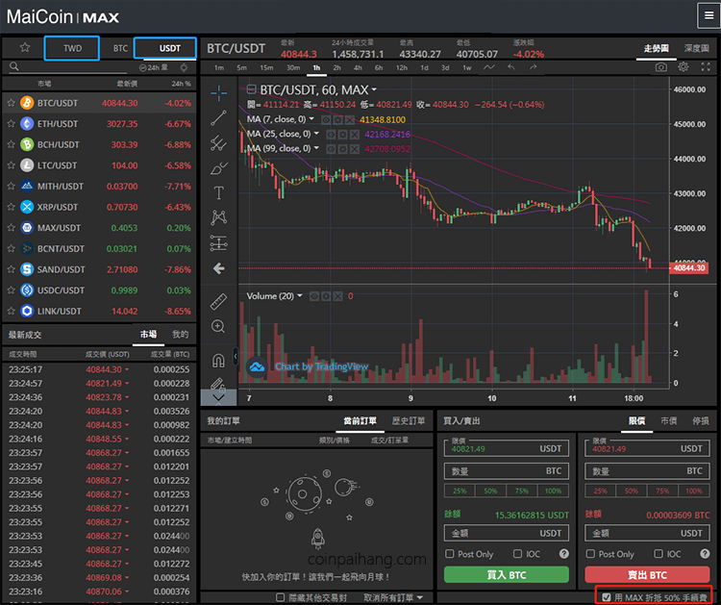The height and width of the screenshot is (605, 721).
Task: Switch to TWD market tab
Action: (x=72, y=48)
